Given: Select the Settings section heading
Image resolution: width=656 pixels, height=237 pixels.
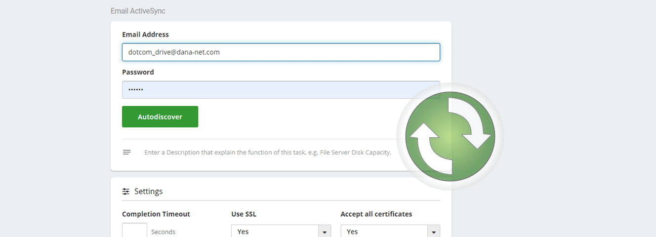Looking at the screenshot, I should click(x=148, y=191).
